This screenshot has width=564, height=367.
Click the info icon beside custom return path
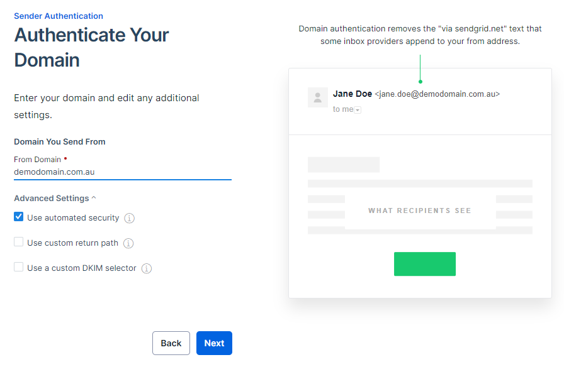[x=128, y=243]
